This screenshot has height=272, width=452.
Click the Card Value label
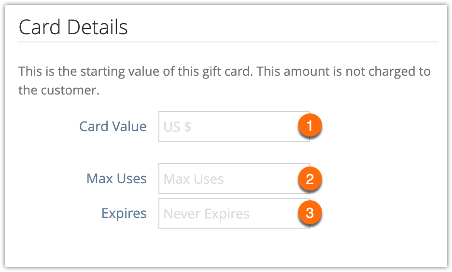pyautogui.click(x=113, y=126)
